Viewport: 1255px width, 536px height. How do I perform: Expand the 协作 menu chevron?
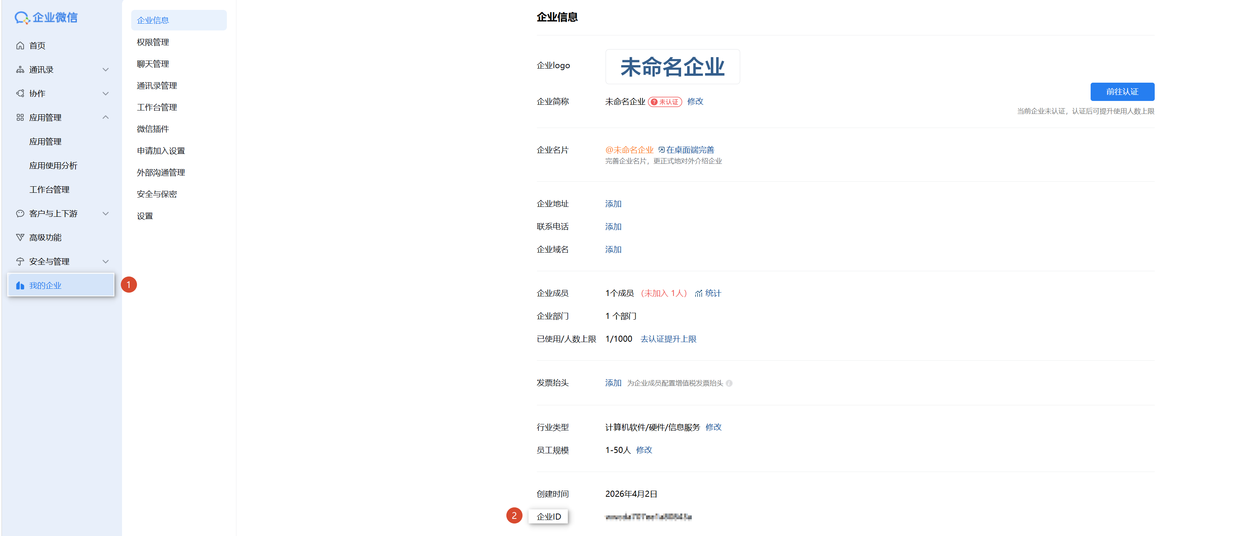(x=105, y=93)
